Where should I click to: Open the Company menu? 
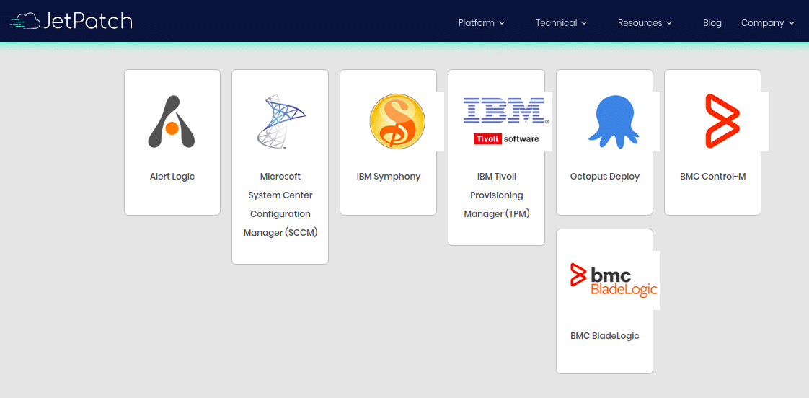(769, 23)
